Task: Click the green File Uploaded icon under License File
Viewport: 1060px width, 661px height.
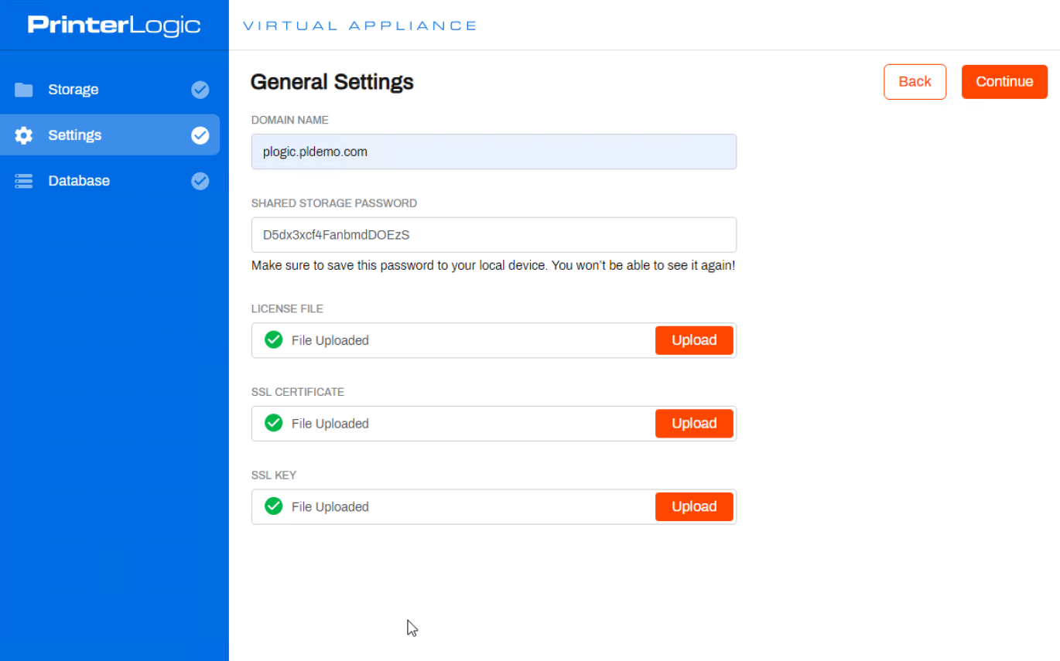Action: coord(273,339)
